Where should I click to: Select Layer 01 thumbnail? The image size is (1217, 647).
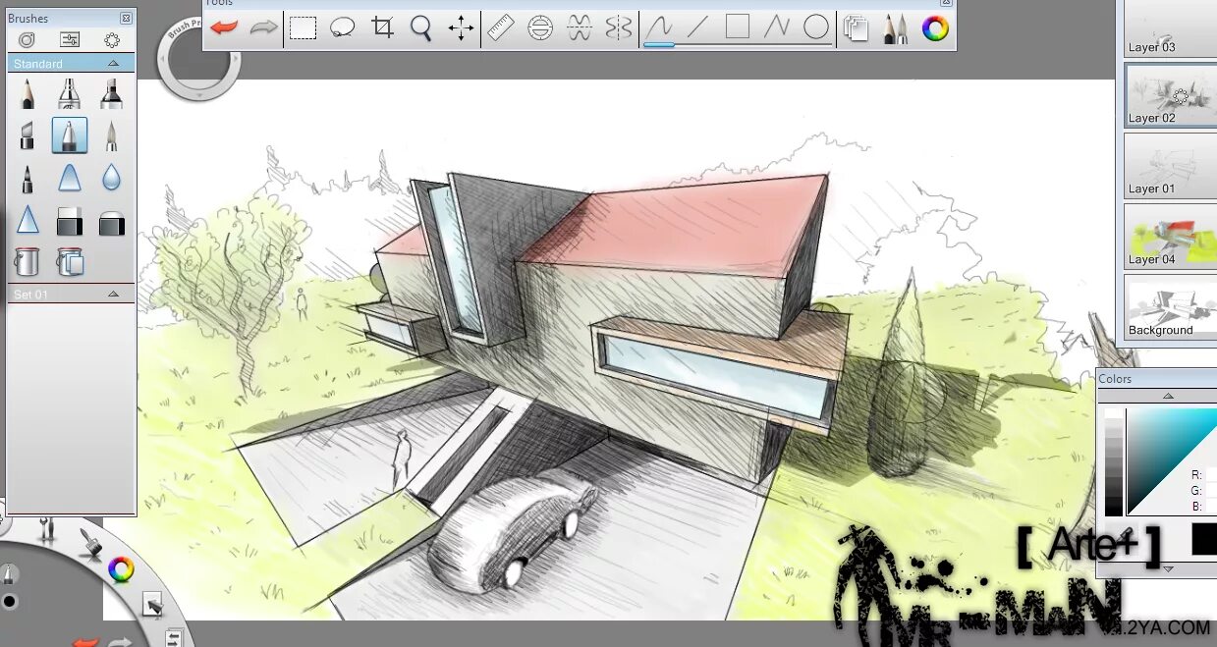click(1171, 166)
